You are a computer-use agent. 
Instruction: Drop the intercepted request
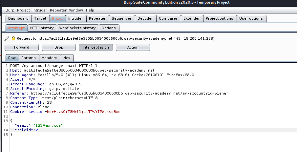pos(59,47)
